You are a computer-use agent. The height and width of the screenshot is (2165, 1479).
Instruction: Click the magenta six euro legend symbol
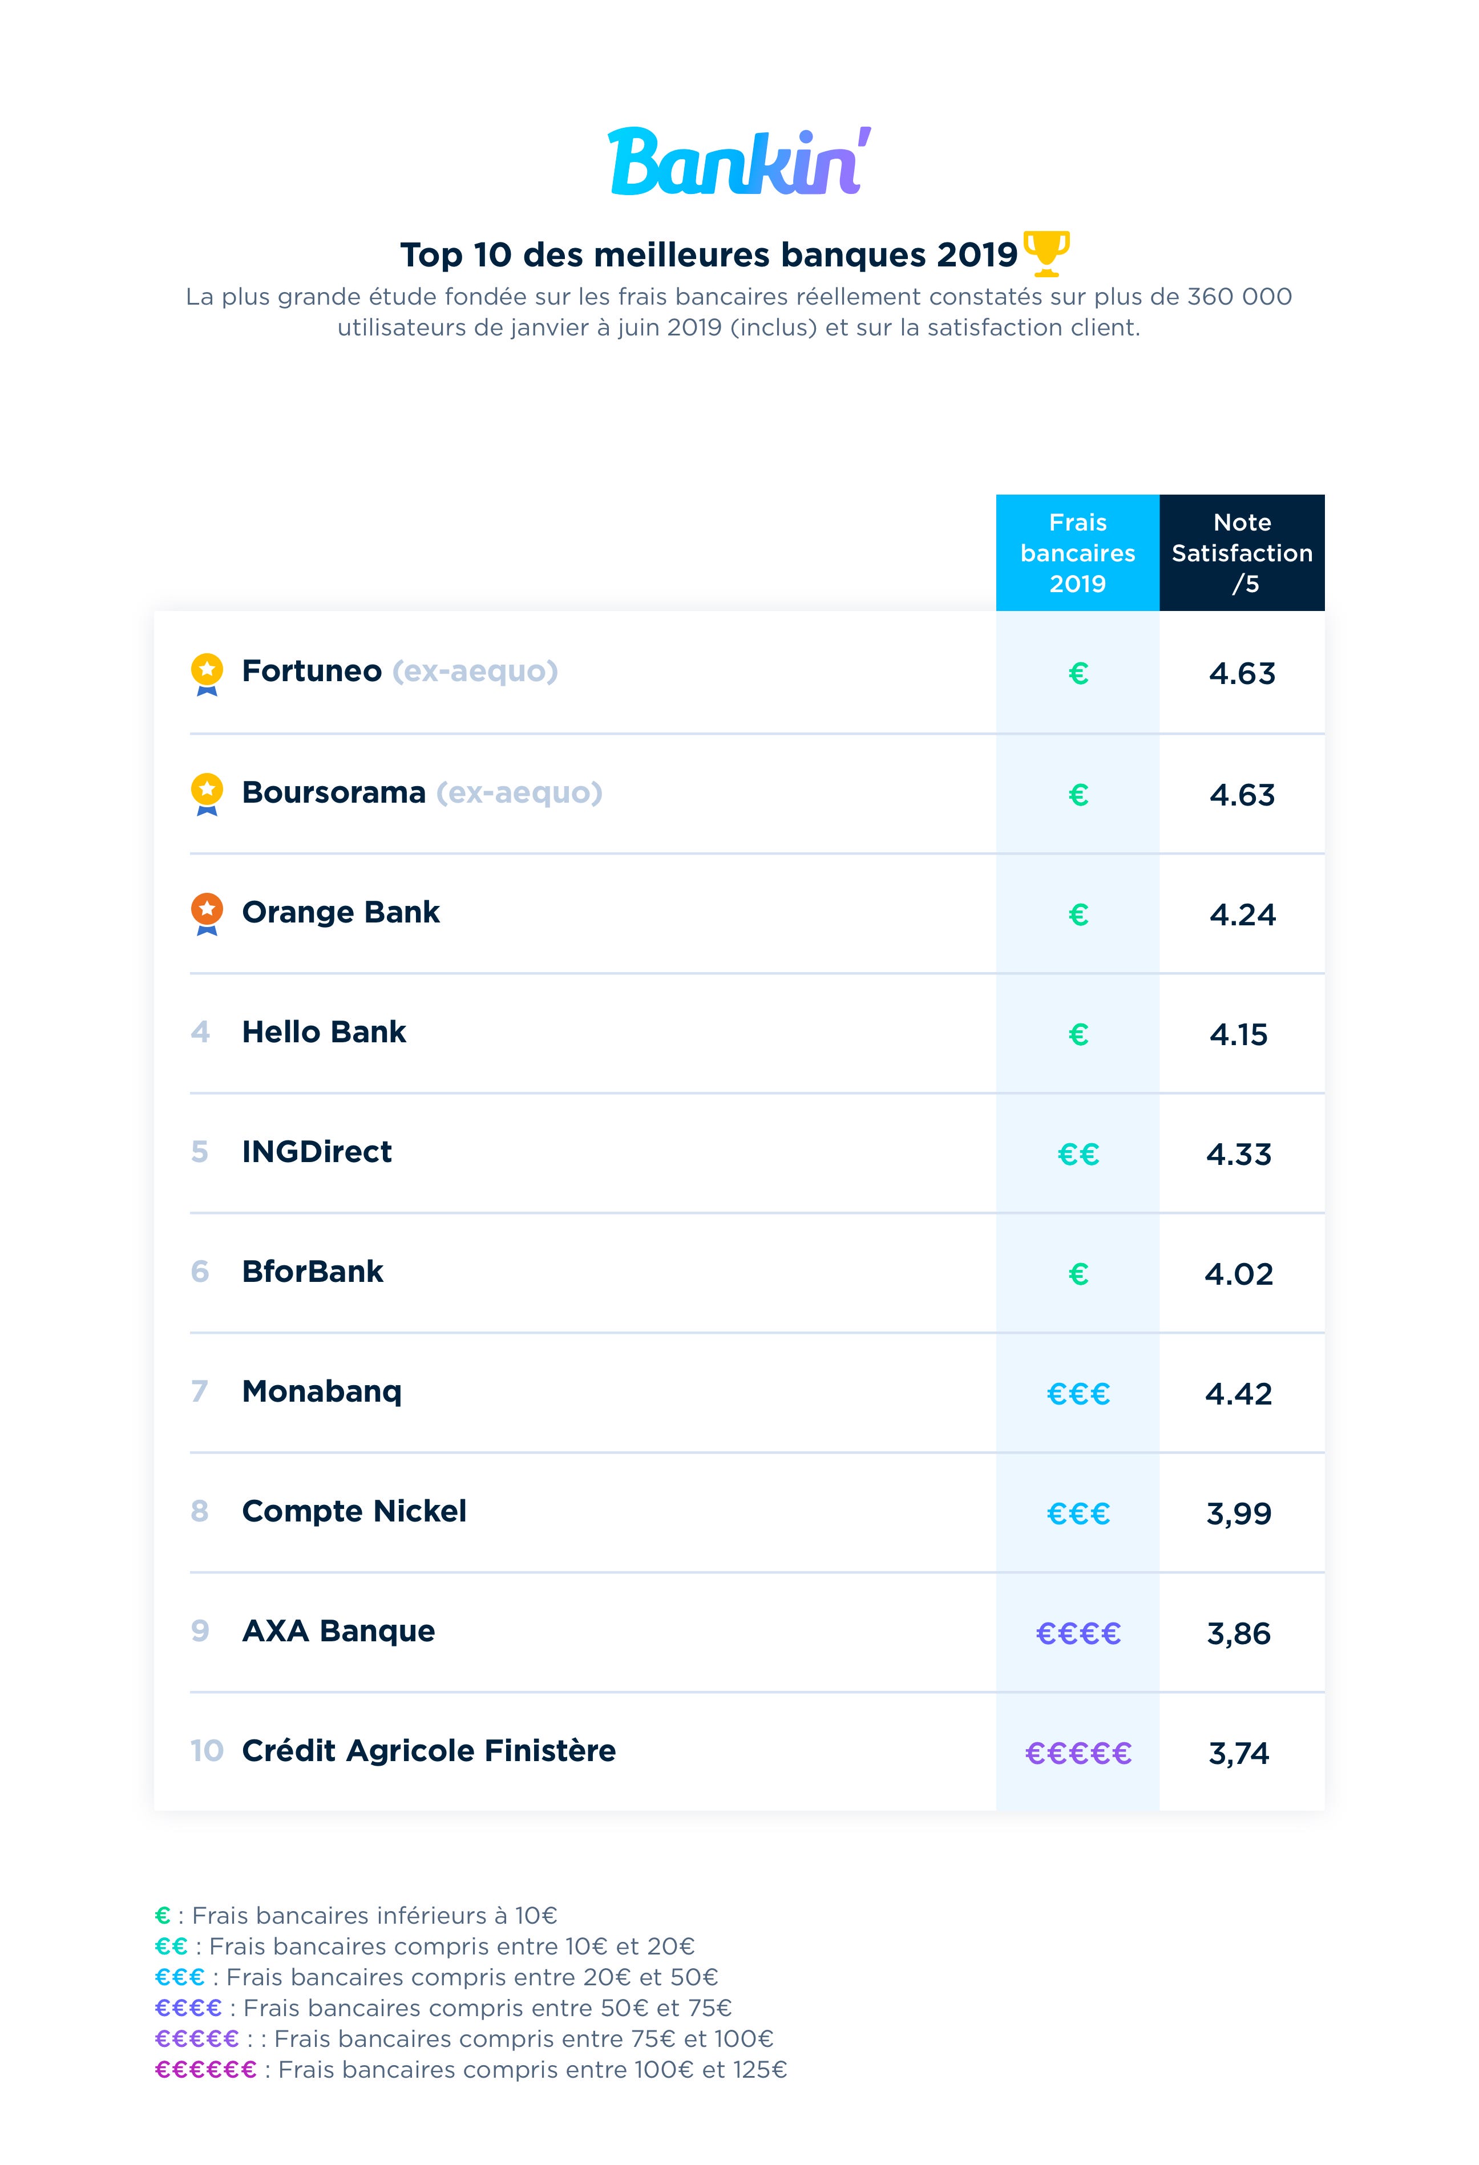click(x=205, y=2070)
